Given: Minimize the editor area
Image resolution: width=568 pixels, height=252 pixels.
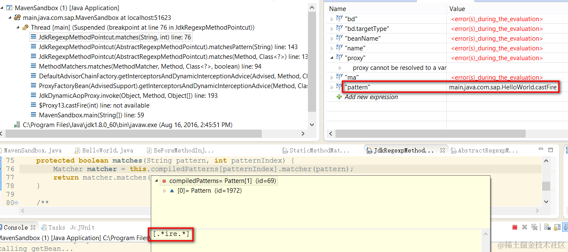Looking at the screenshot, I should [x=540, y=150].
